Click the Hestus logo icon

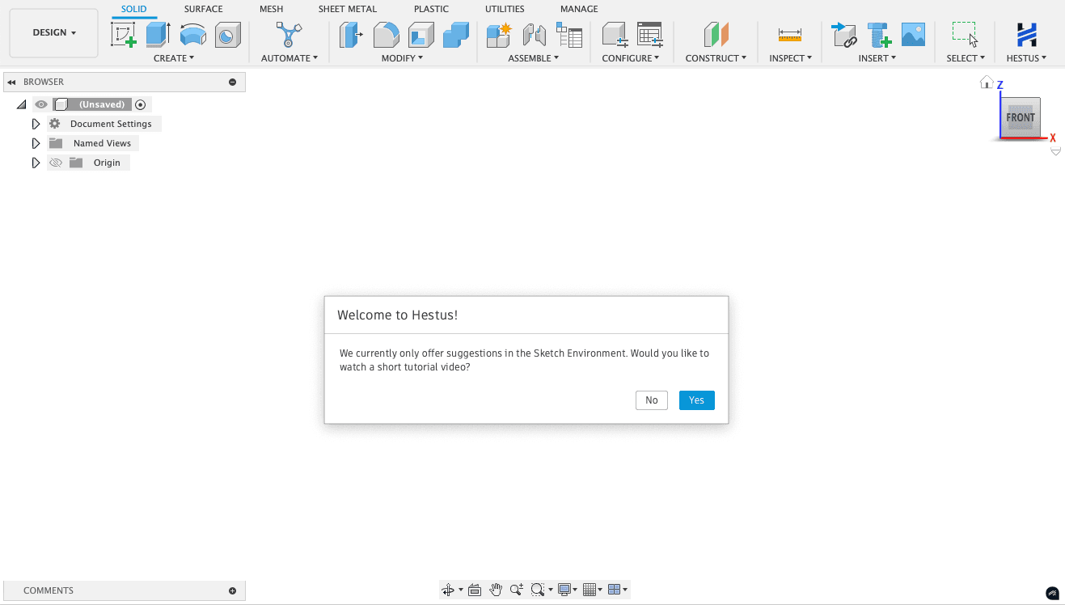pyautogui.click(x=1026, y=35)
